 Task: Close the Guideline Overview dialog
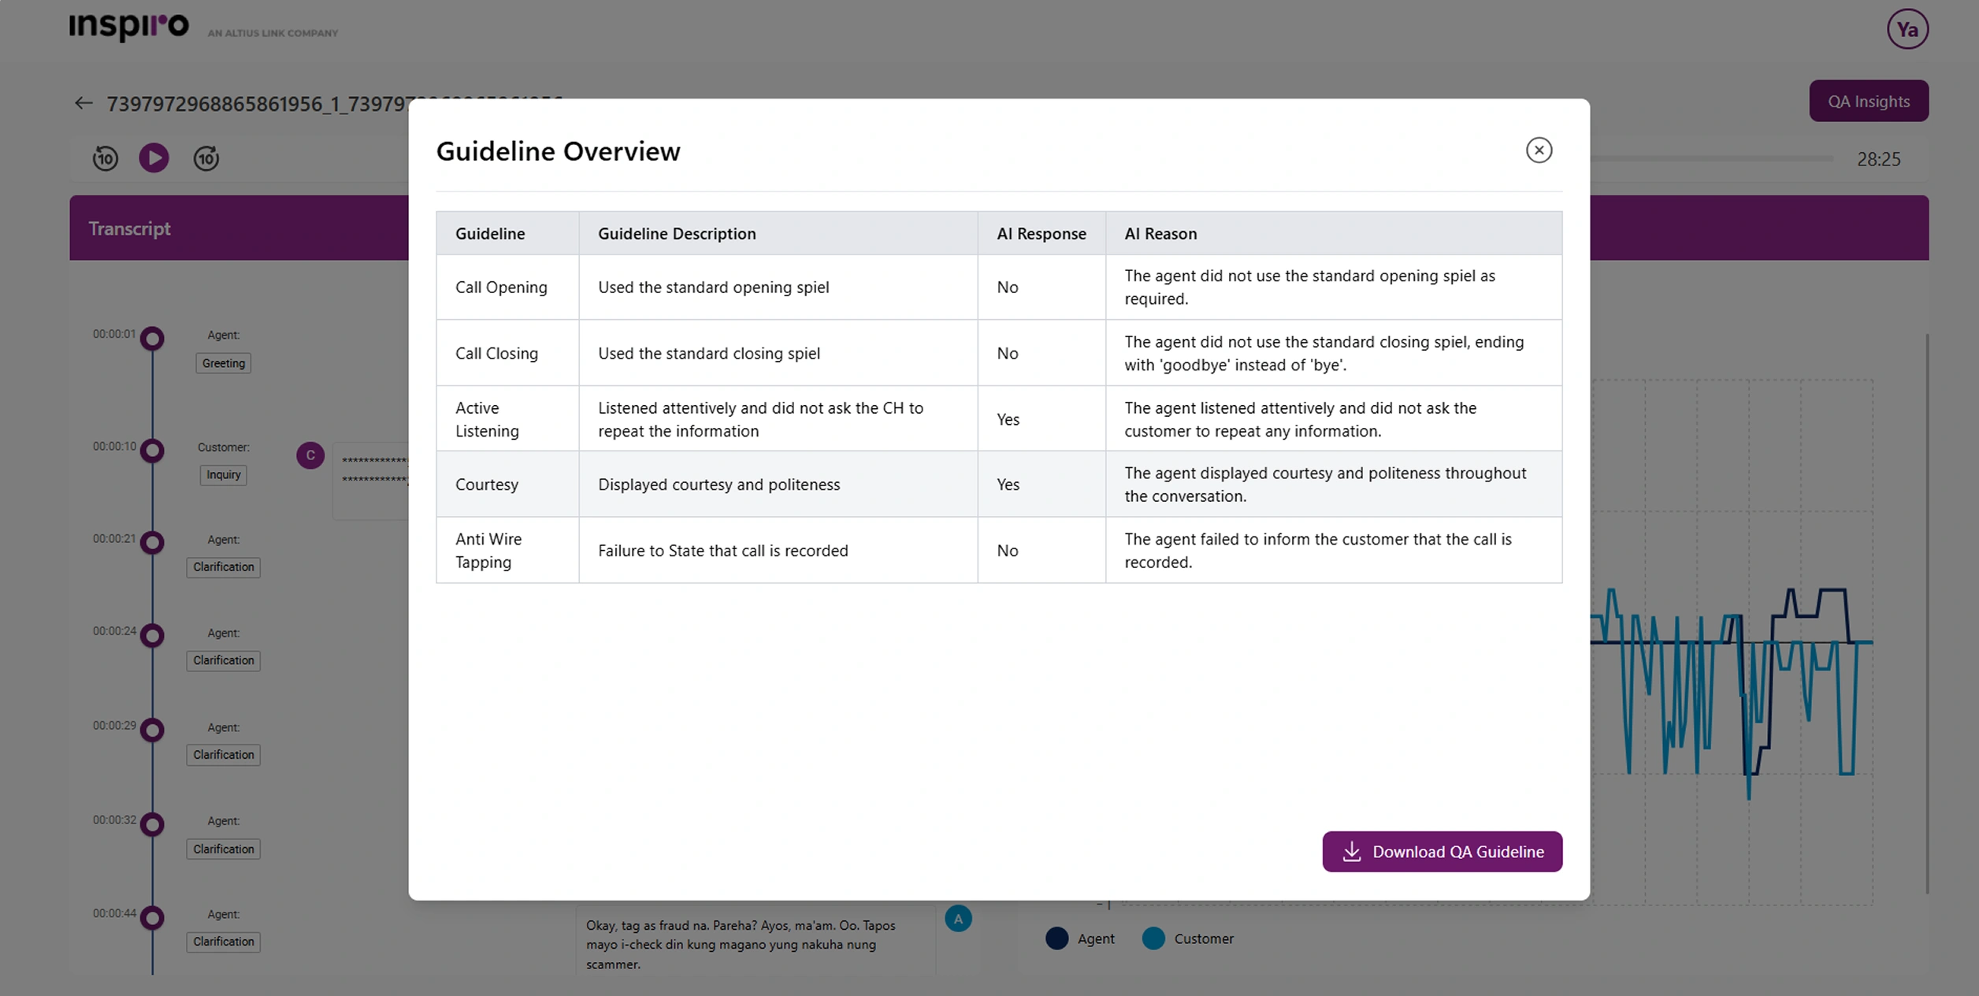click(x=1538, y=151)
